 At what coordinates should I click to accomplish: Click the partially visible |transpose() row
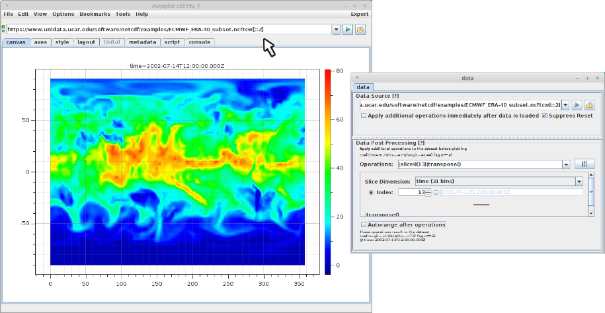[382, 215]
